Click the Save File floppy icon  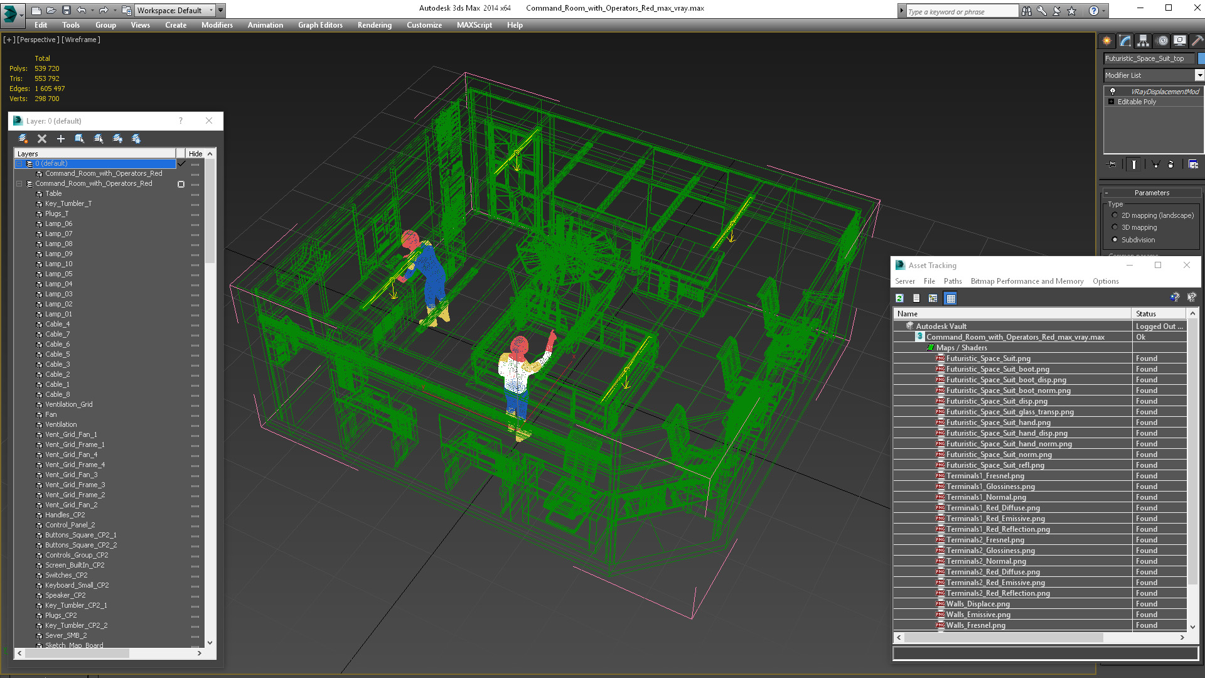(66, 10)
